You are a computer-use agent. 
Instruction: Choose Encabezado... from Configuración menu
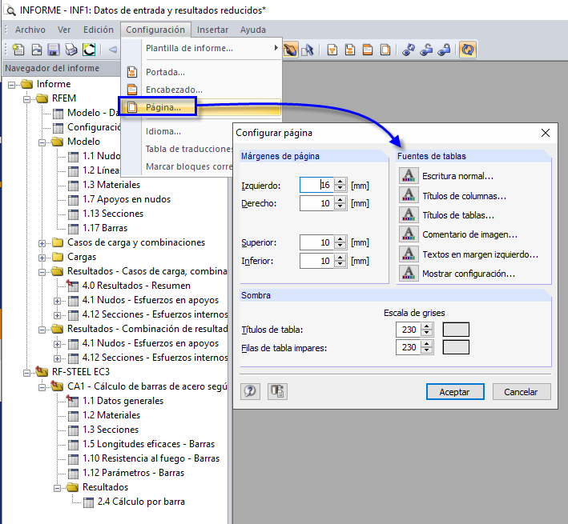point(201,90)
